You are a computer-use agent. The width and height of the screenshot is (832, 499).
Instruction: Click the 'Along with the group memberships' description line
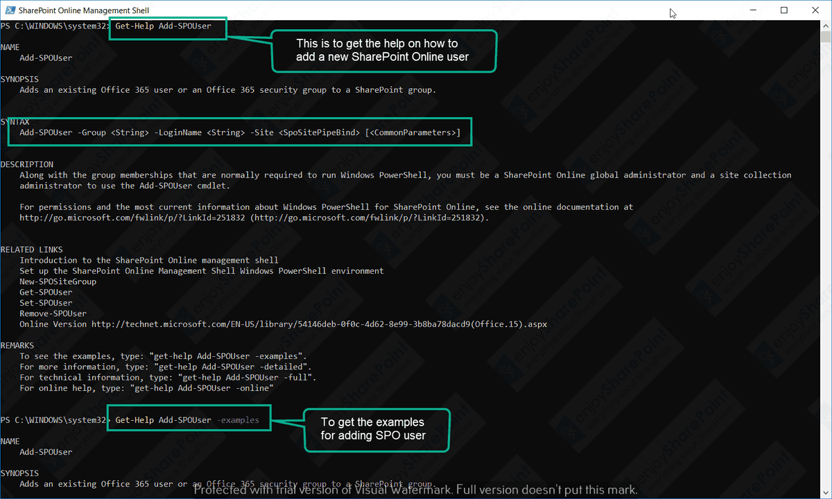pyautogui.click(x=406, y=175)
